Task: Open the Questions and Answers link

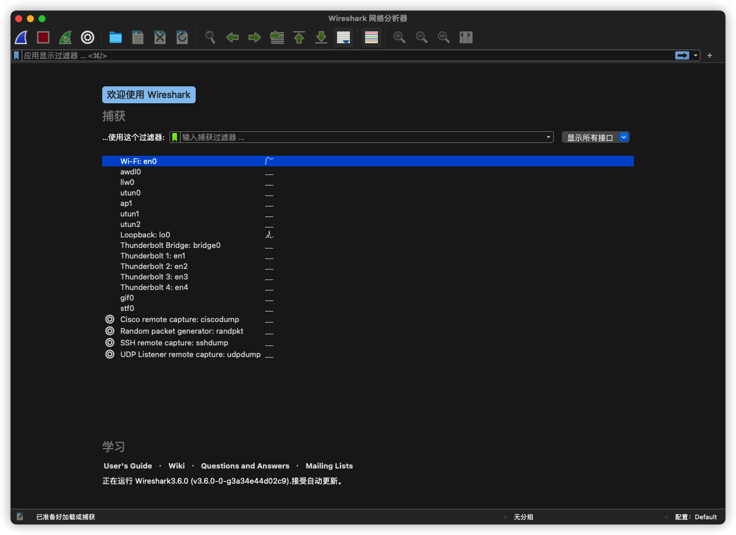Action: click(x=245, y=466)
